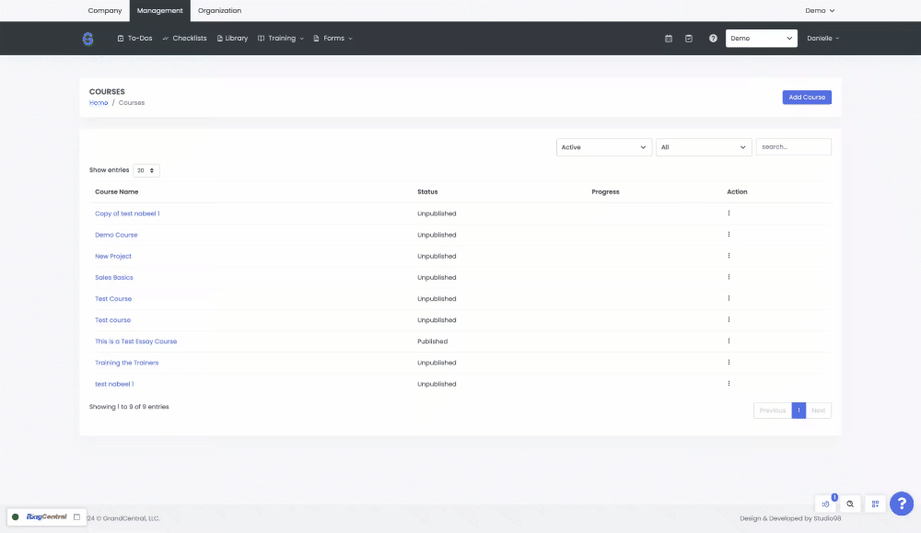Image resolution: width=921 pixels, height=533 pixels.
Task: Open the Danielle user account menu
Action: point(822,39)
